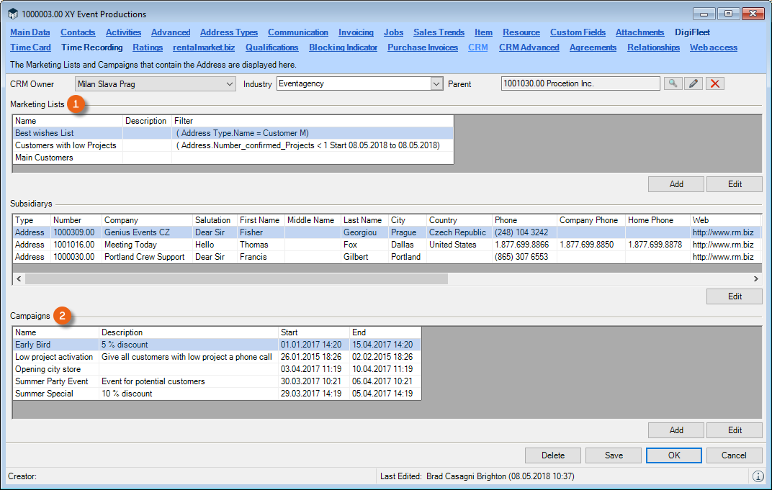The width and height of the screenshot is (772, 490).
Task: Click the orange number 1 marker
Action: [76, 104]
